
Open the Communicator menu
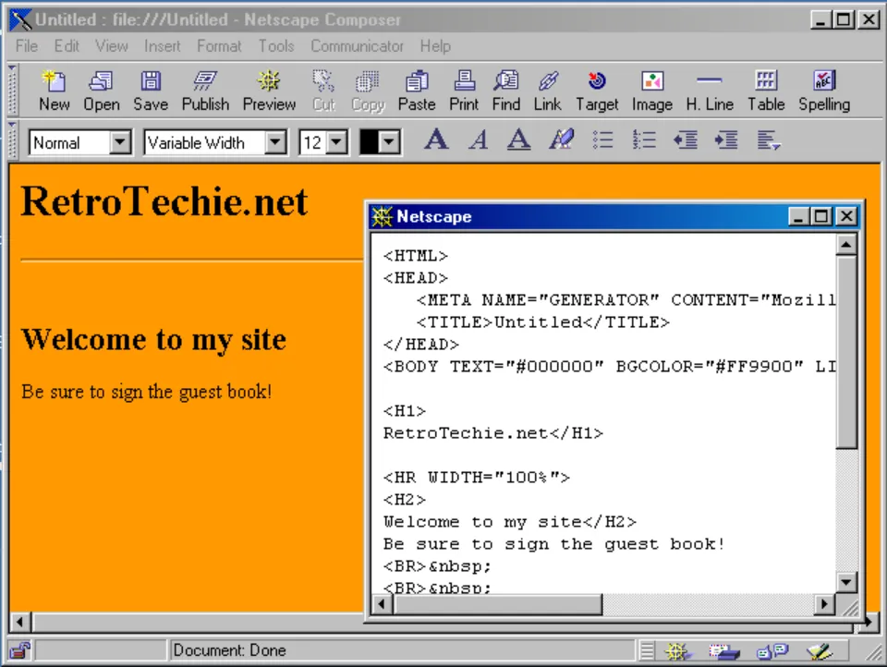357,46
